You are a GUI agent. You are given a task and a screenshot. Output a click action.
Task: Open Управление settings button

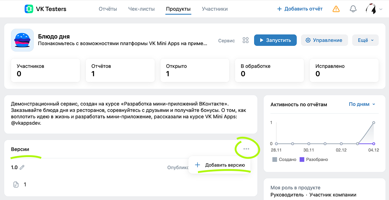[324, 40]
